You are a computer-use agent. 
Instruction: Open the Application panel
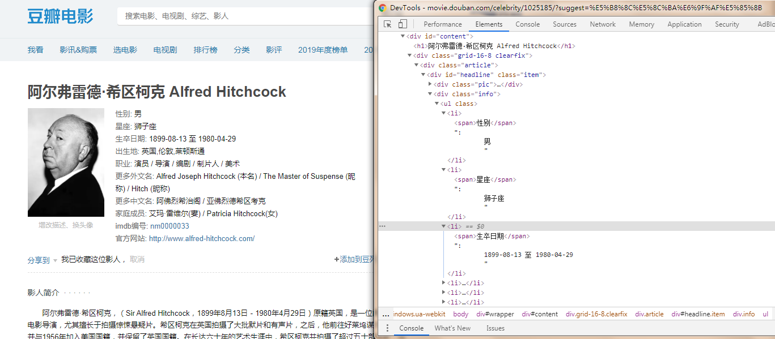click(x=684, y=24)
